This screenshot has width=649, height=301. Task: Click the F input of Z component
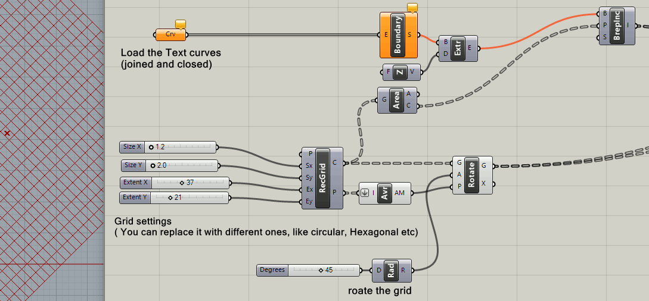coord(388,72)
